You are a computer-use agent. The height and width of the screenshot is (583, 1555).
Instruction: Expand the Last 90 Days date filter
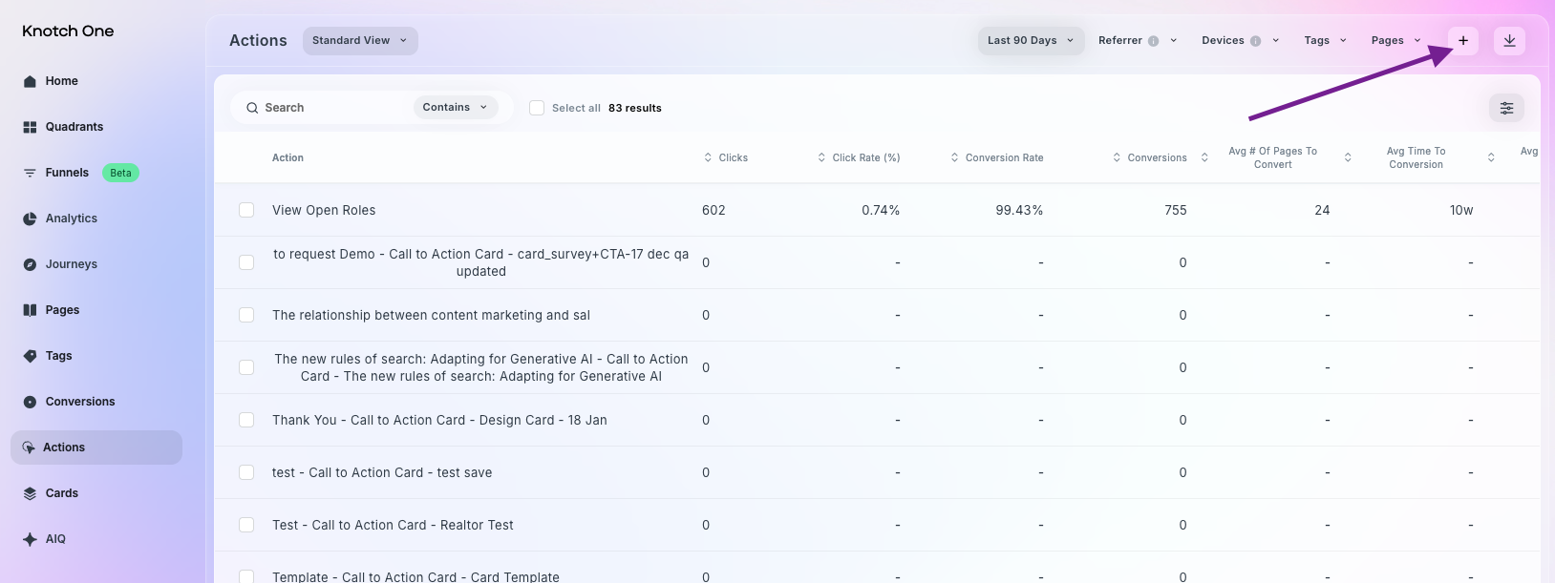pyautogui.click(x=1030, y=41)
